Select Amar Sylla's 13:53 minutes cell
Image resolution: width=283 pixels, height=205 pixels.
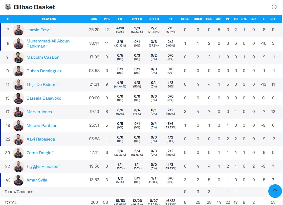click(94, 180)
